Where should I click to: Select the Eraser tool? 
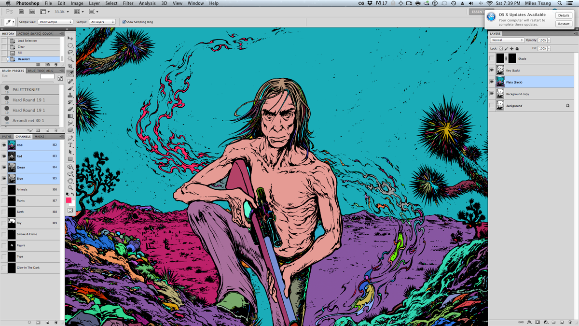point(70,109)
